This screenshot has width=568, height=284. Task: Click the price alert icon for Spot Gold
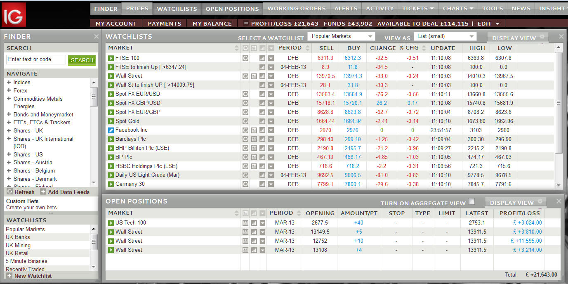245,121
